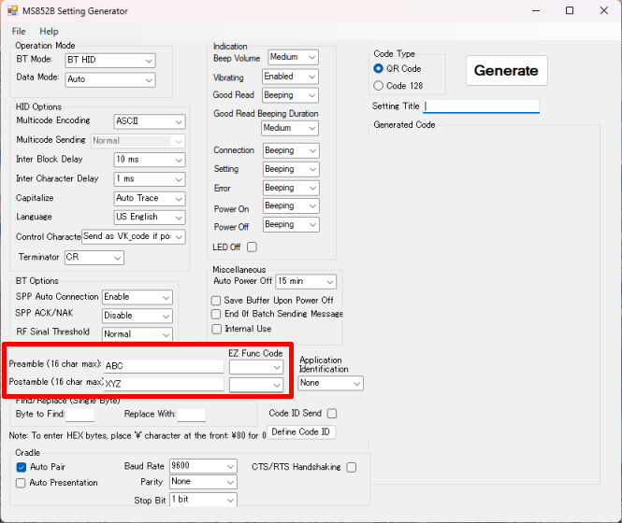Select the QR Code radio button
Image resolution: width=622 pixels, height=523 pixels.
coord(379,68)
